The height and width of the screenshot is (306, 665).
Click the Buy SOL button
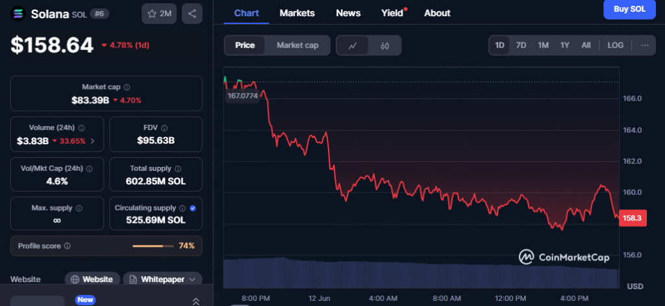[629, 9]
